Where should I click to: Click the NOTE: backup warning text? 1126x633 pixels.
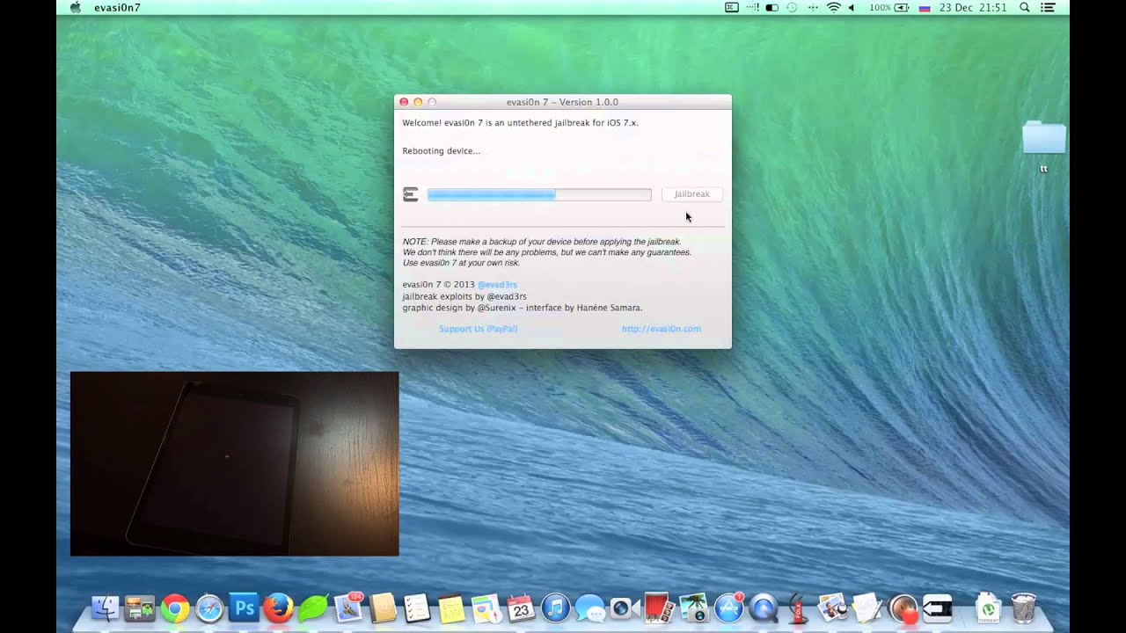tap(547, 252)
